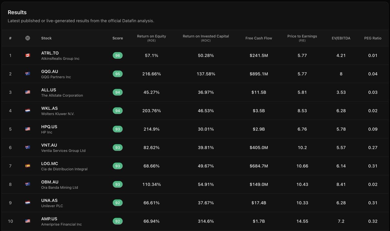This screenshot has height=231, width=390.
Task: Click the 30.01% ROIC value
Action: click(206, 129)
